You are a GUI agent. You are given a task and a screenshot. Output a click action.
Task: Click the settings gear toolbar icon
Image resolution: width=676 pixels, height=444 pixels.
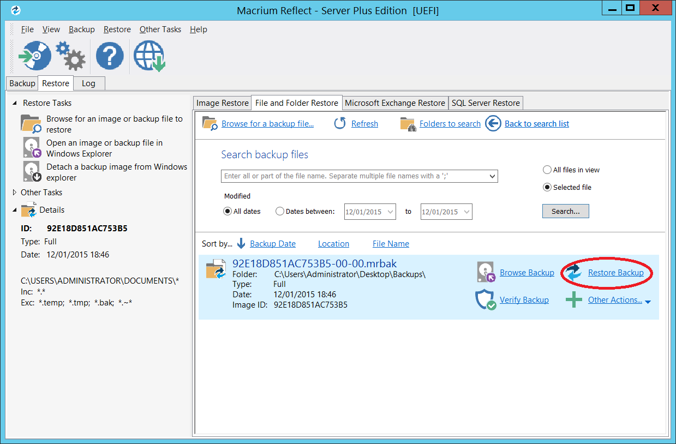tap(70, 55)
